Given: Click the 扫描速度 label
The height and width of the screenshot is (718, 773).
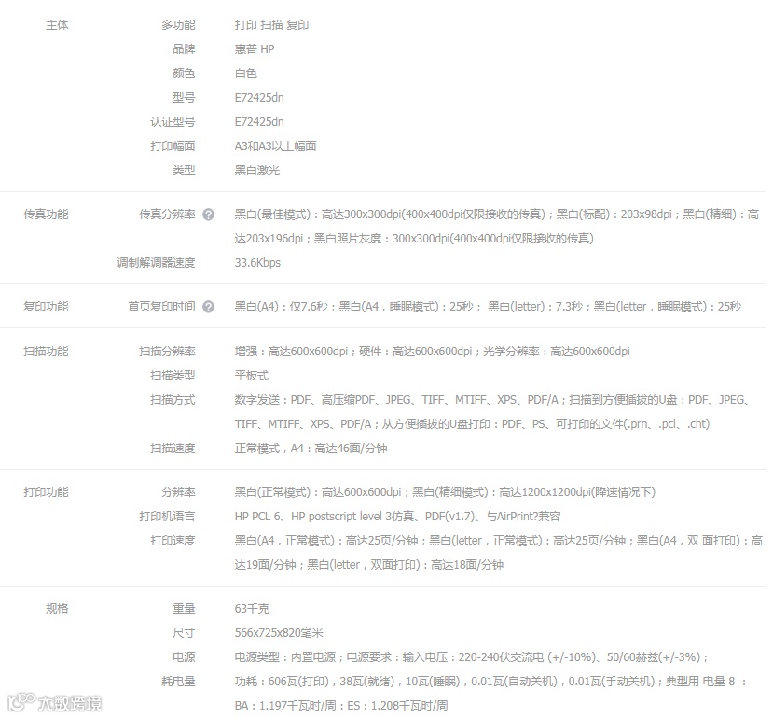Looking at the screenshot, I should click(x=173, y=449).
